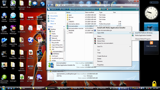The height and width of the screenshot is (90, 160).
Task: Open address bar history dropdown
Action: (106, 5)
